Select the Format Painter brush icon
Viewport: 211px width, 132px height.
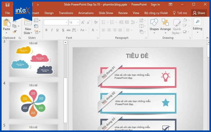[x=15, y=32]
